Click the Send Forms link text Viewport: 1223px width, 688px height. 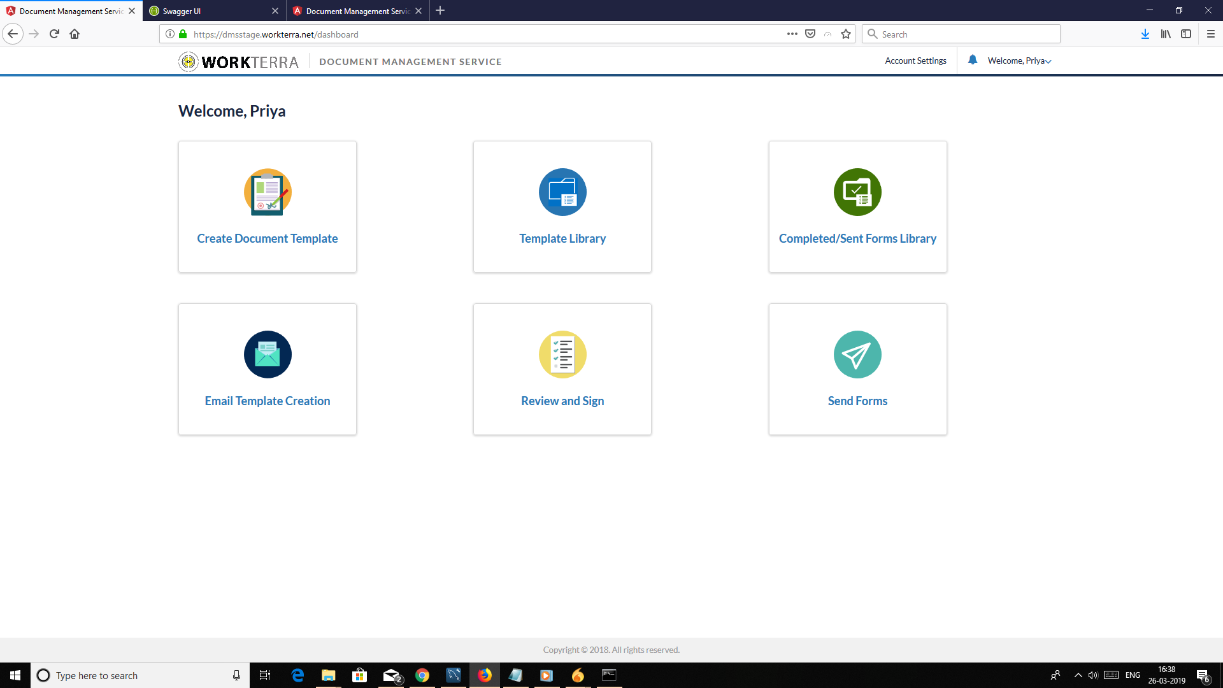857,401
